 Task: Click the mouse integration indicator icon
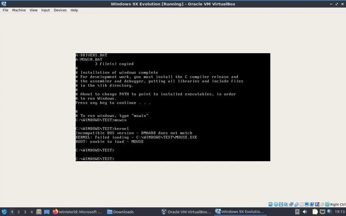click(322, 204)
